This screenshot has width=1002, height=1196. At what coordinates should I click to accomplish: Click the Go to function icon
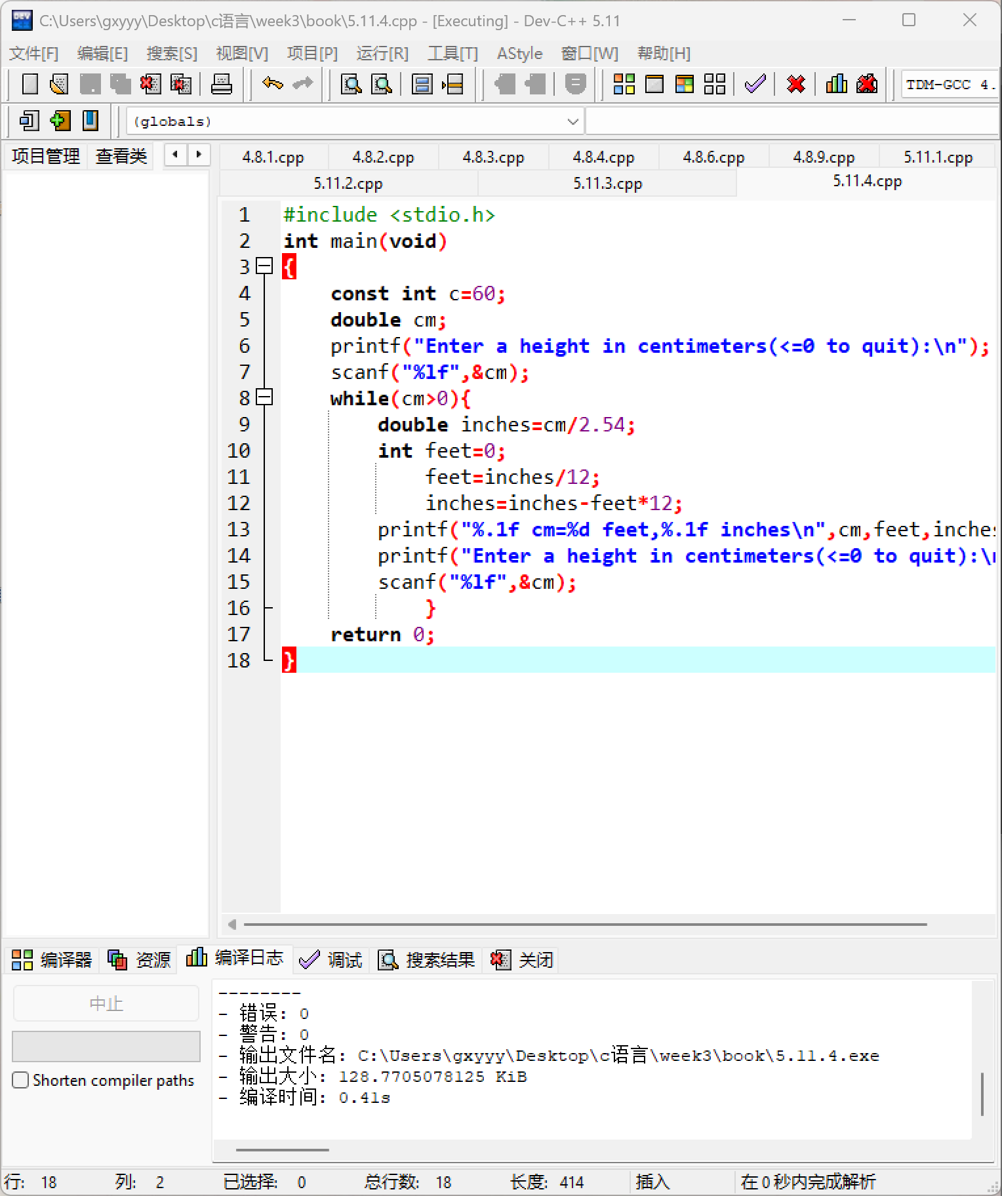422,84
